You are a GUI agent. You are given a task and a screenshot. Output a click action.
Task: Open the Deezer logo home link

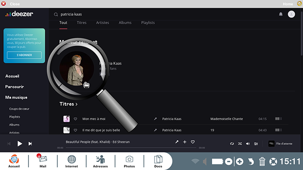[19, 14]
